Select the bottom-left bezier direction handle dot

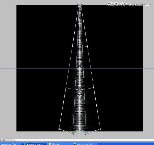click(x=74, y=134)
